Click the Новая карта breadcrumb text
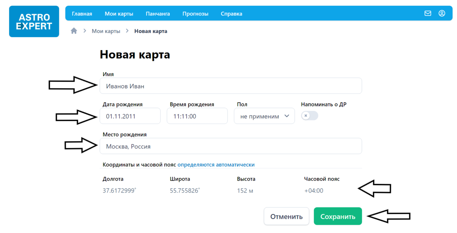This screenshot has height=233, width=457. pyautogui.click(x=151, y=31)
